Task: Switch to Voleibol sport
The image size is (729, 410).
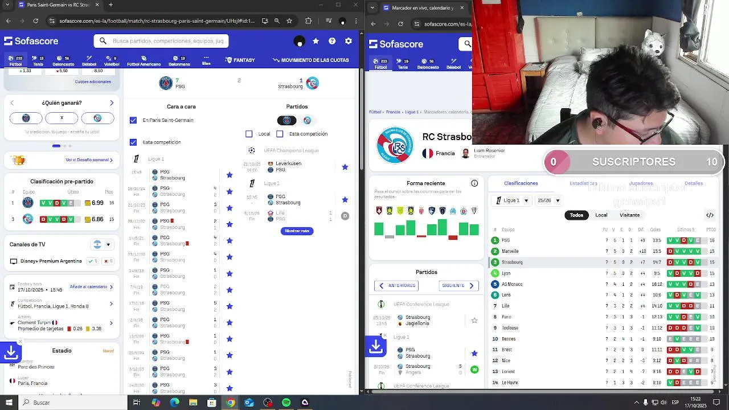Action: (112, 61)
